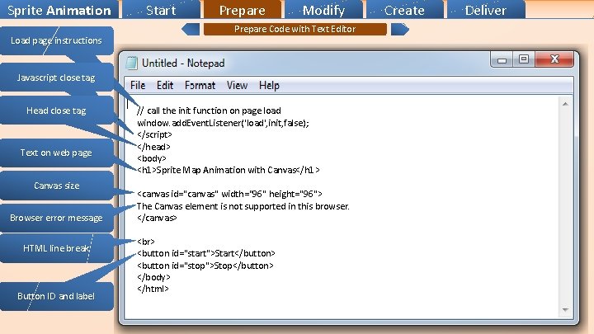The image size is (594, 334).
Task: Minimize the Notepad window
Action: tap(502, 60)
